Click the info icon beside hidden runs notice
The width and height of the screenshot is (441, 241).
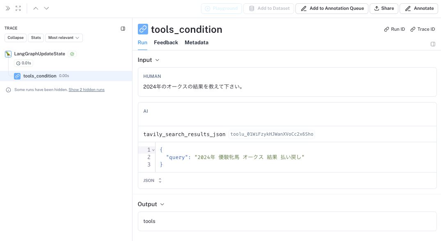click(x=9, y=90)
